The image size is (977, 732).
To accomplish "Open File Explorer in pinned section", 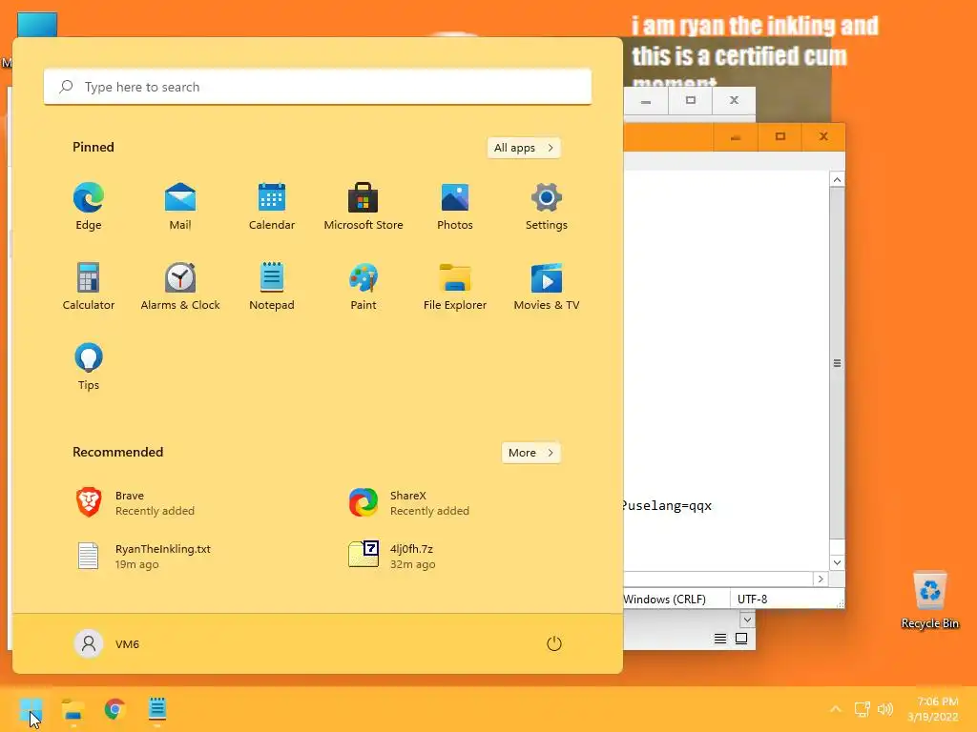I will coord(455,287).
